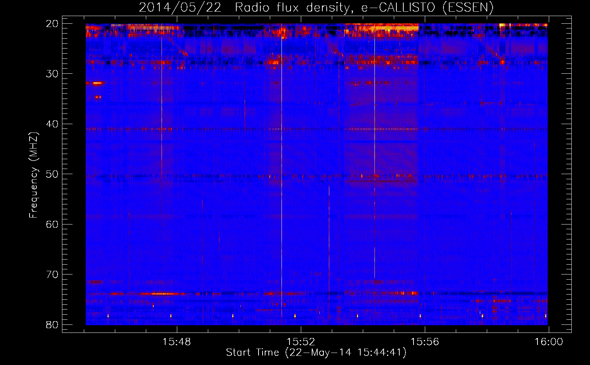Image resolution: width=590 pixels, height=365 pixels.
Task: Click the bright red burst near 32 MHz
Action: [x=96, y=83]
